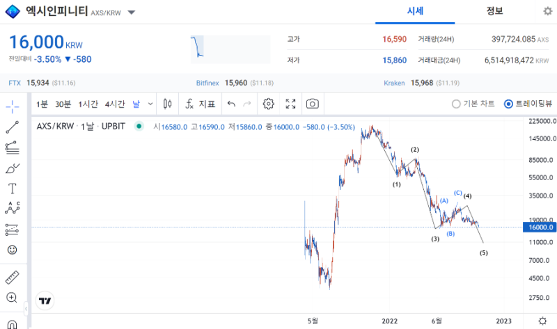557x329 pixels.
Task: Click the Kraken exchange price link
Action: pos(421,83)
